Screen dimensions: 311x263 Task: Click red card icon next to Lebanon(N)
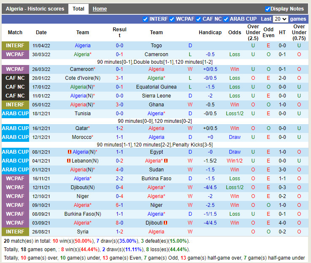(x=69, y=161)
